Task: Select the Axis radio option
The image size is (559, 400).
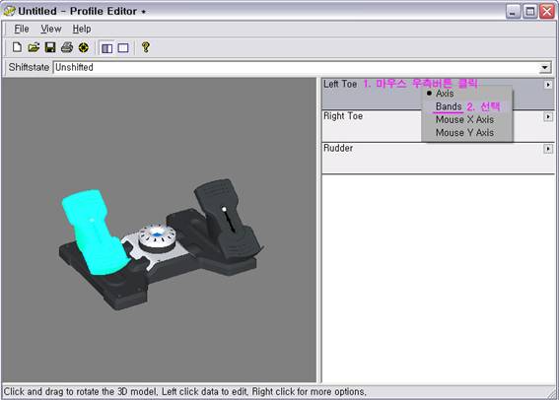Action: pyautogui.click(x=445, y=94)
